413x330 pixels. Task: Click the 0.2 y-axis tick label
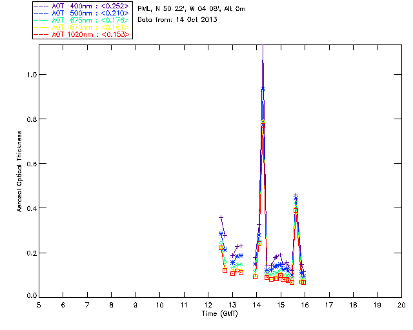(32, 253)
